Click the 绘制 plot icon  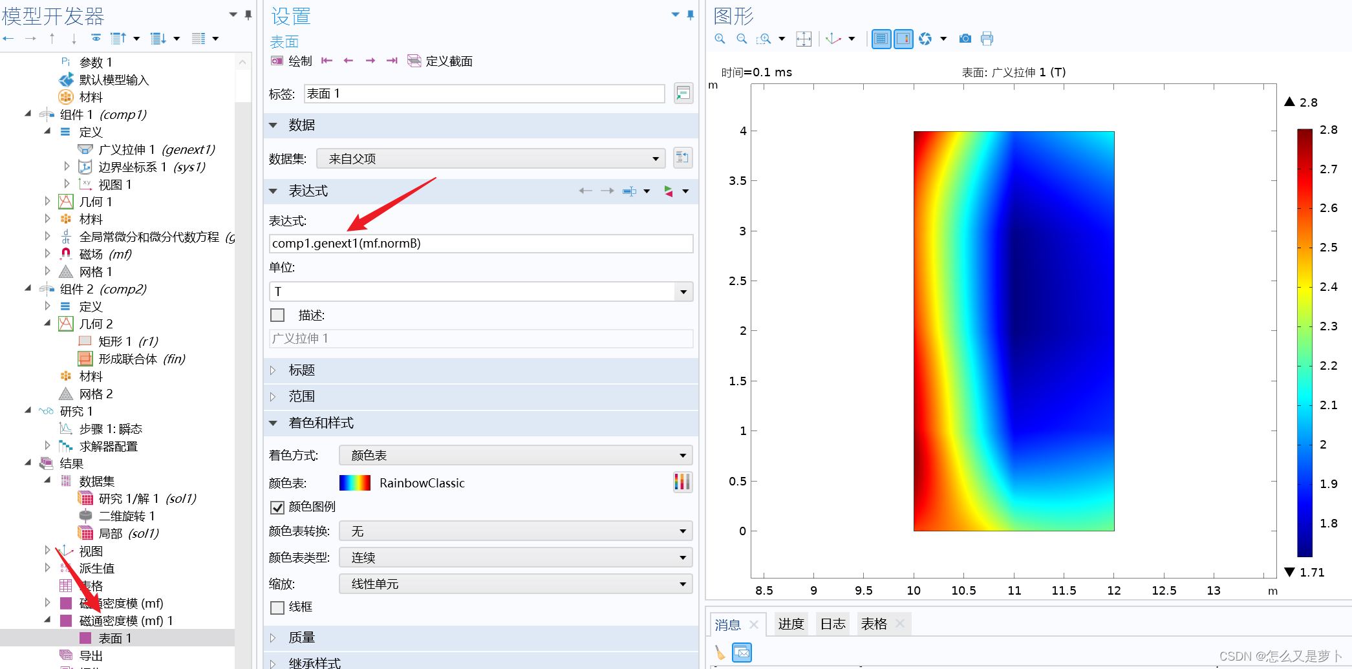tap(277, 61)
